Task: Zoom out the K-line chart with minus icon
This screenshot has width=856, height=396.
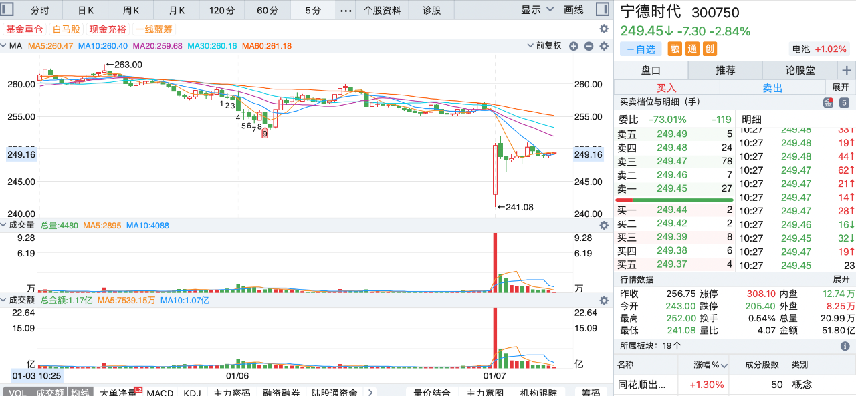Action: coord(588,46)
